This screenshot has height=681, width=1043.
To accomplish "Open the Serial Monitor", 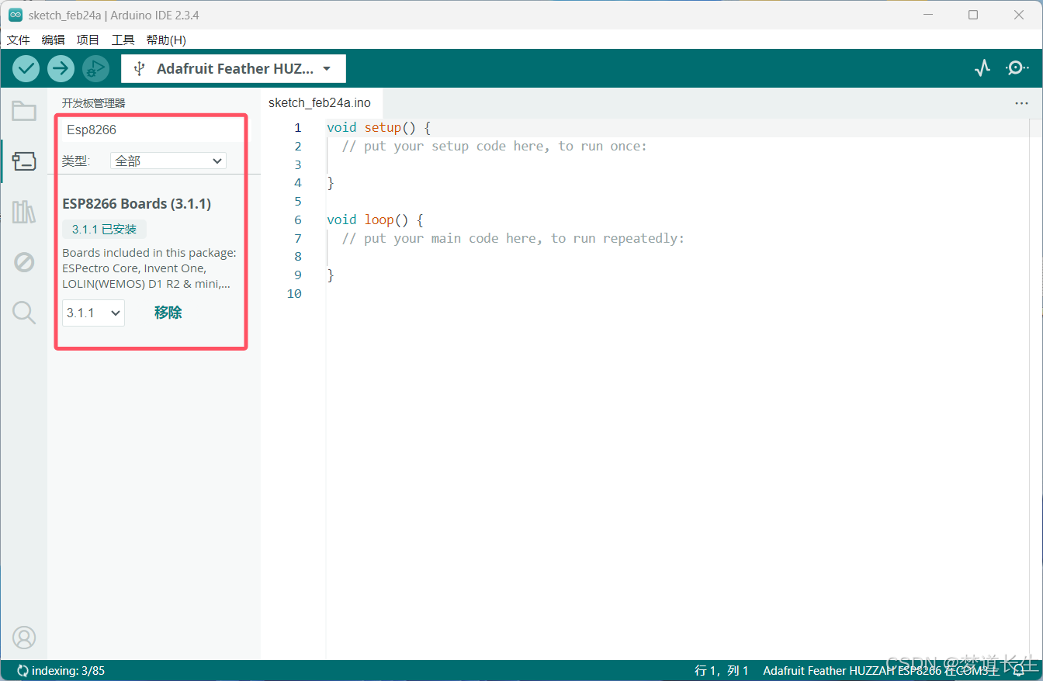I will coord(1017,68).
